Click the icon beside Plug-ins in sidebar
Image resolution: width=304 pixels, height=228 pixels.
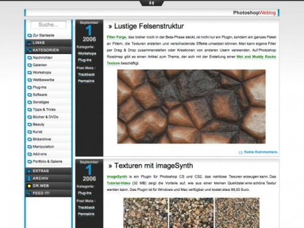tap(30, 88)
